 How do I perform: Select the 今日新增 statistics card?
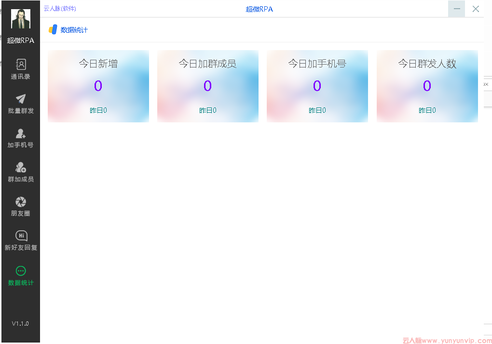[x=98, y=86]
